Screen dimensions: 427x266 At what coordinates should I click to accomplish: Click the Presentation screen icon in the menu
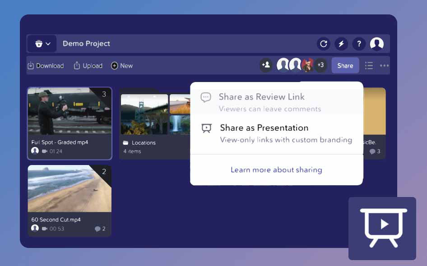tap(206, 128)
